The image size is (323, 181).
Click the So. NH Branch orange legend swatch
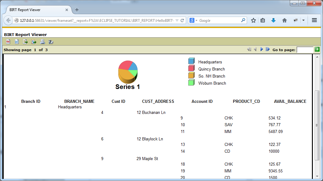click(191, 75)
